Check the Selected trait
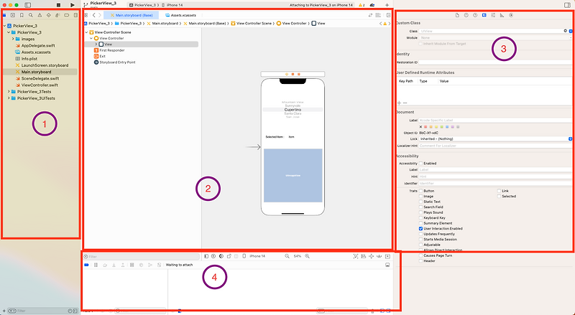 [x=499, y=197]
